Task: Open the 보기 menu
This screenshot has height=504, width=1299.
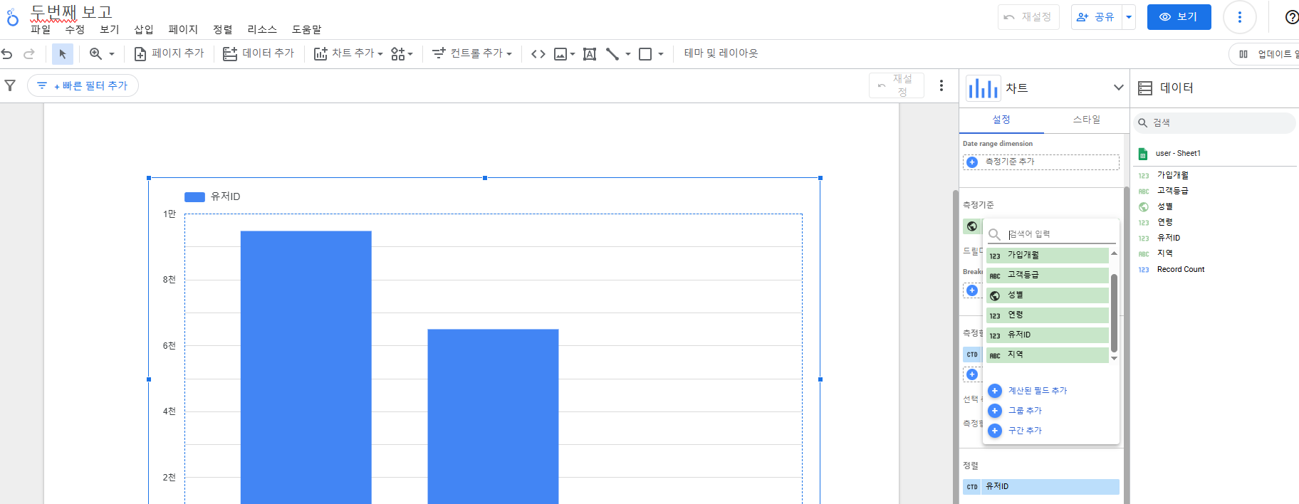Action: click(110, 29)
